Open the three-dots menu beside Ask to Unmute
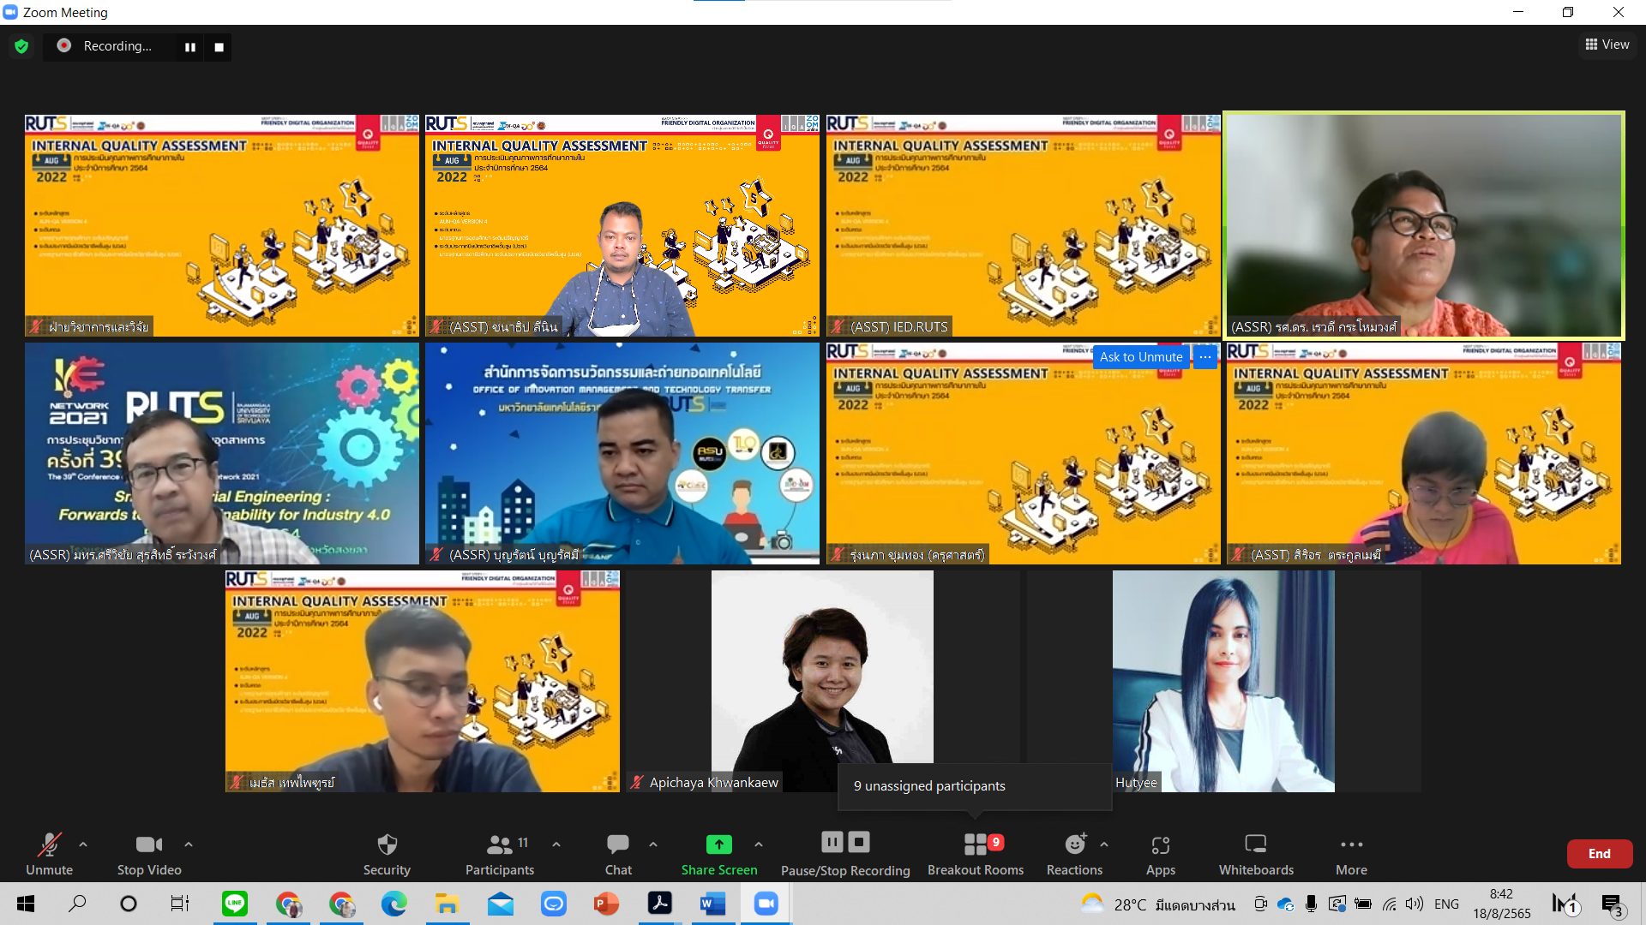Viewport: 1646px width, 925px height. [1204, 357]
